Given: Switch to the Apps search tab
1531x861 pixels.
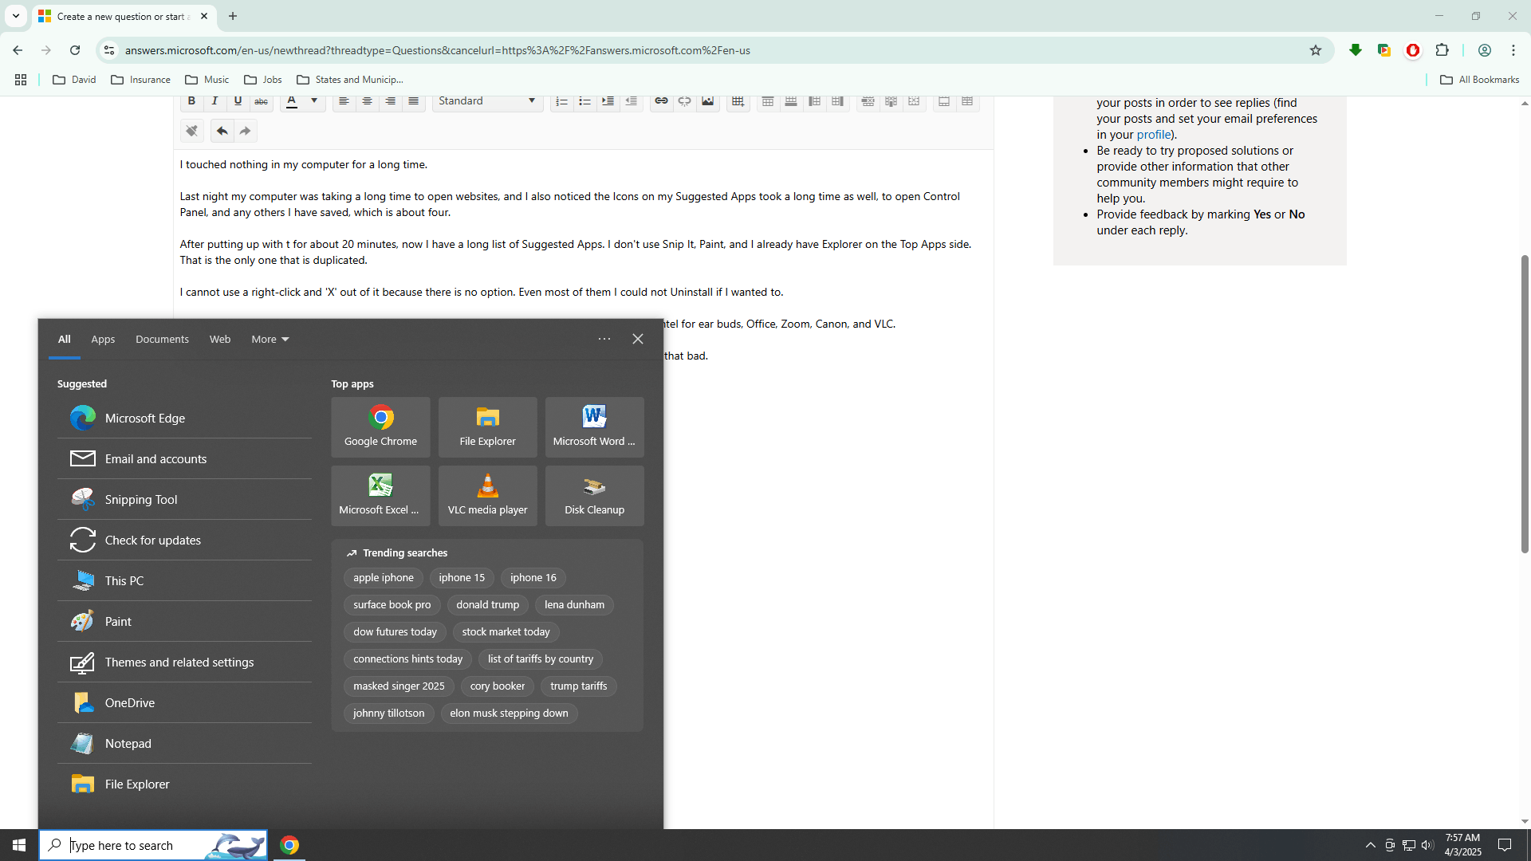Looking at the screenshot, I should (103, 339).
